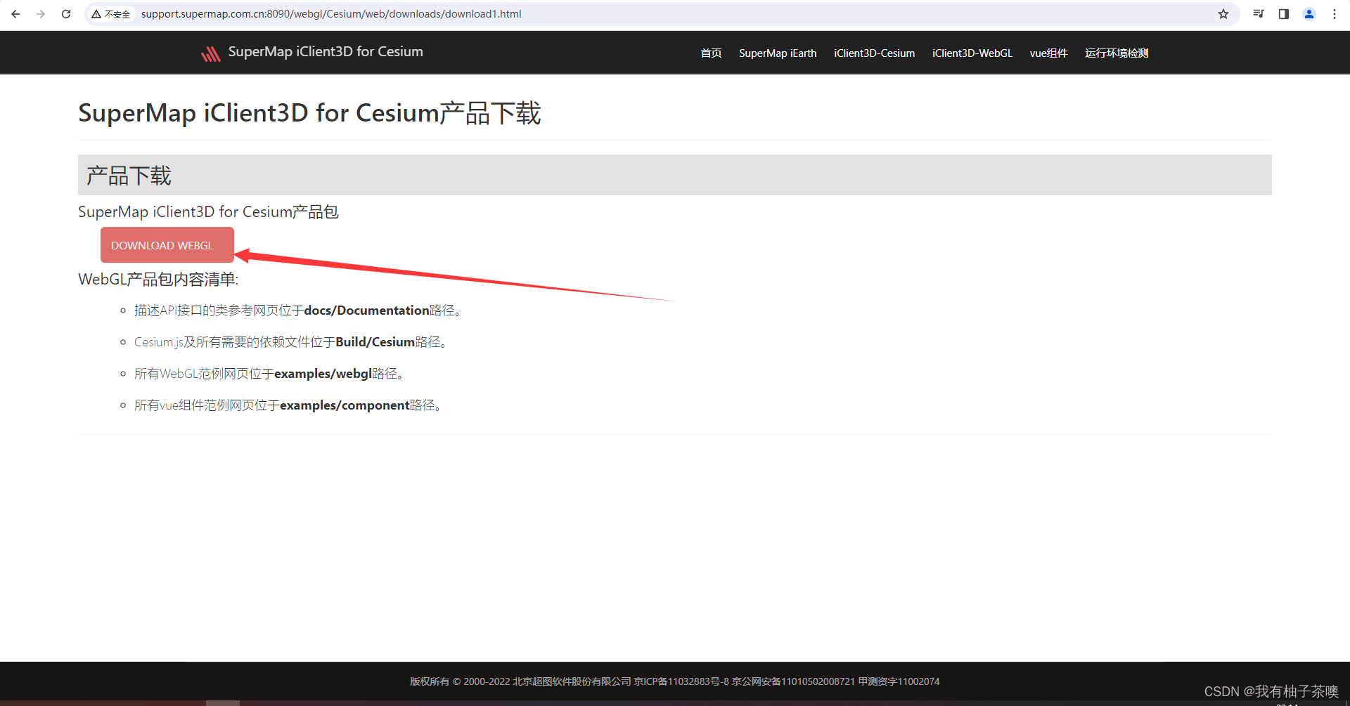This screenshot has height=706, width=1350.
Task: Reload the current page
Action: point(66,14)
